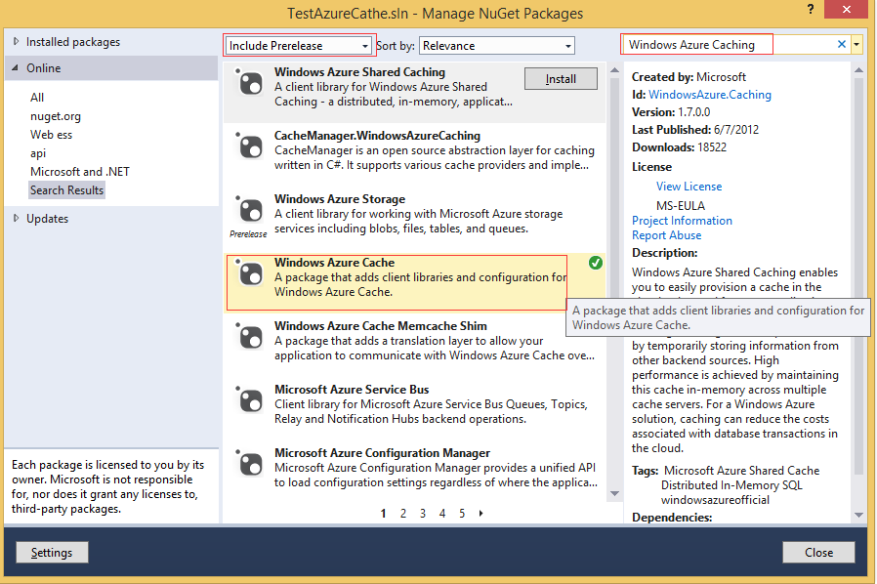Collapse the Online section

tap(15, 67)
